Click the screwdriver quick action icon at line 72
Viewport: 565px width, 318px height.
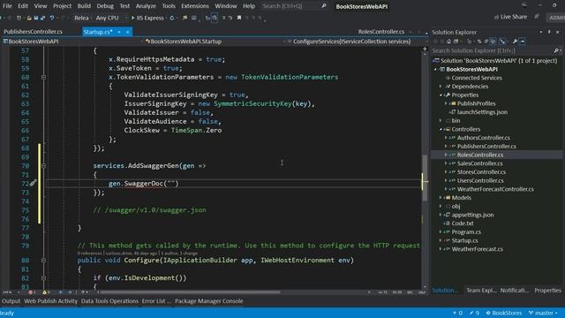(x=33, y=183)
